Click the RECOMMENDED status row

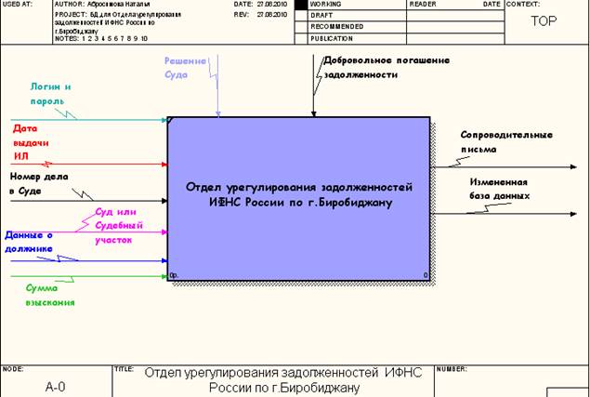pos(345,27)
